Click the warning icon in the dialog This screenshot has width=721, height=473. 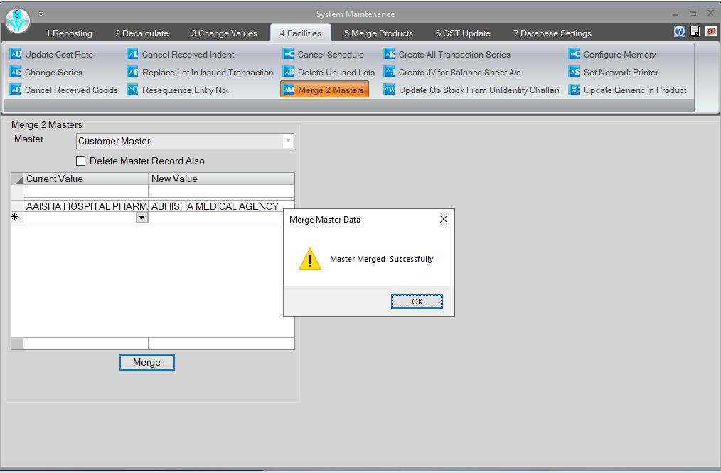[x=310, y=259]
